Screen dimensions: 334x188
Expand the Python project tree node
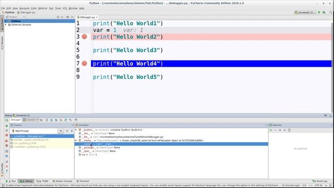tap(6, 21)
